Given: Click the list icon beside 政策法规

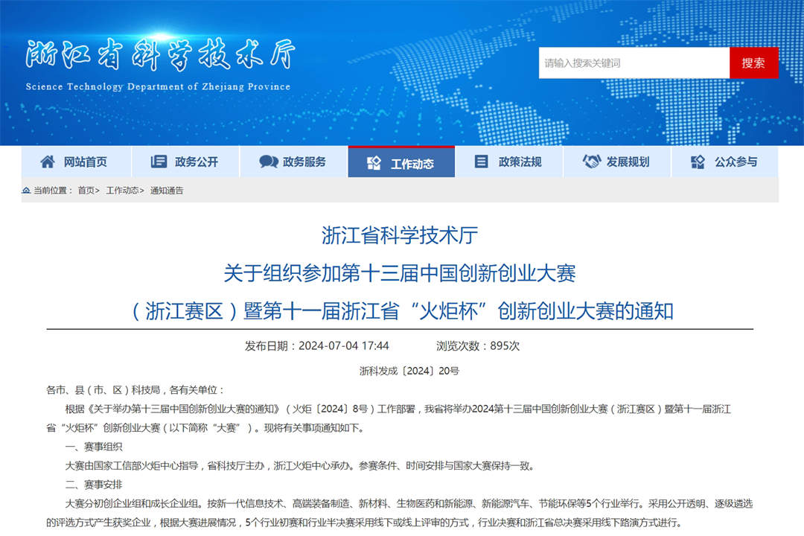Looking at the screenshot, I should (482, 162).
